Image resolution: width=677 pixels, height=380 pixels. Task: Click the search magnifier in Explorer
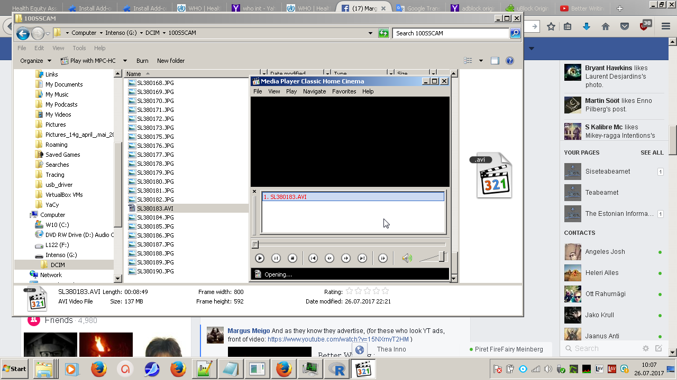(x=515, y=33)
